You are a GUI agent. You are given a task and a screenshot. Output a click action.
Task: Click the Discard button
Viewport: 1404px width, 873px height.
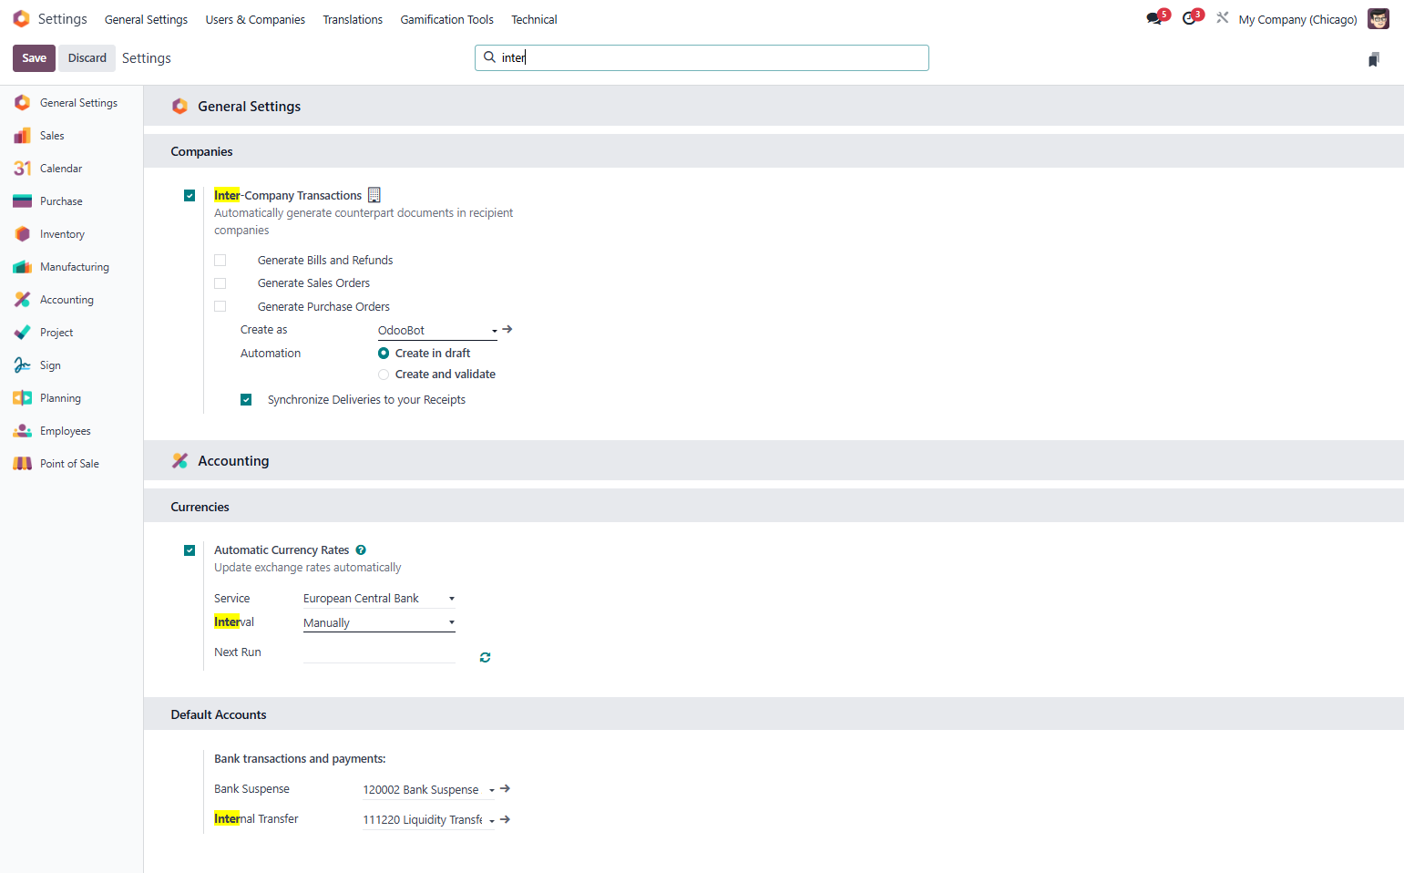coord(87,57)
